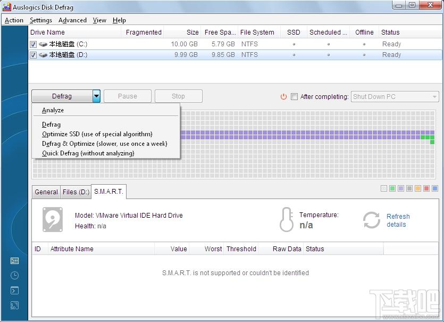Click the Threshold column header
This screenshot has width=444, height=322.
[x=241, y=249]
